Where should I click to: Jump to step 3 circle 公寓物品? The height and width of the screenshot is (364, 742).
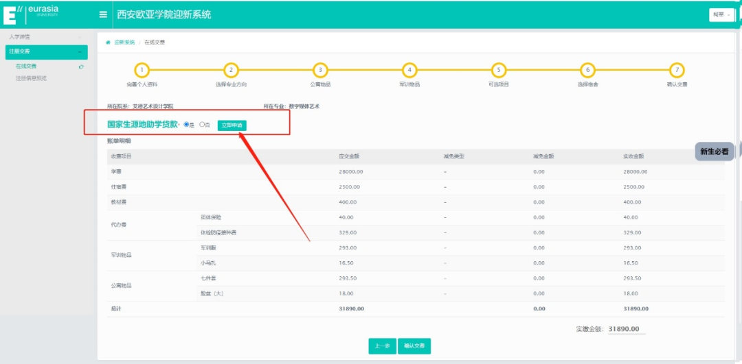[319, 70]
